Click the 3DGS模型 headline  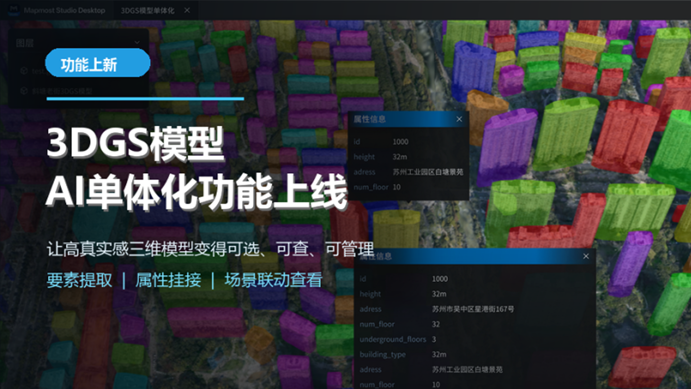pos(135,144)
